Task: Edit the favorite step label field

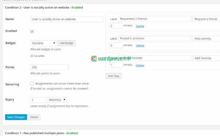Action: click(x=155, y=58)
